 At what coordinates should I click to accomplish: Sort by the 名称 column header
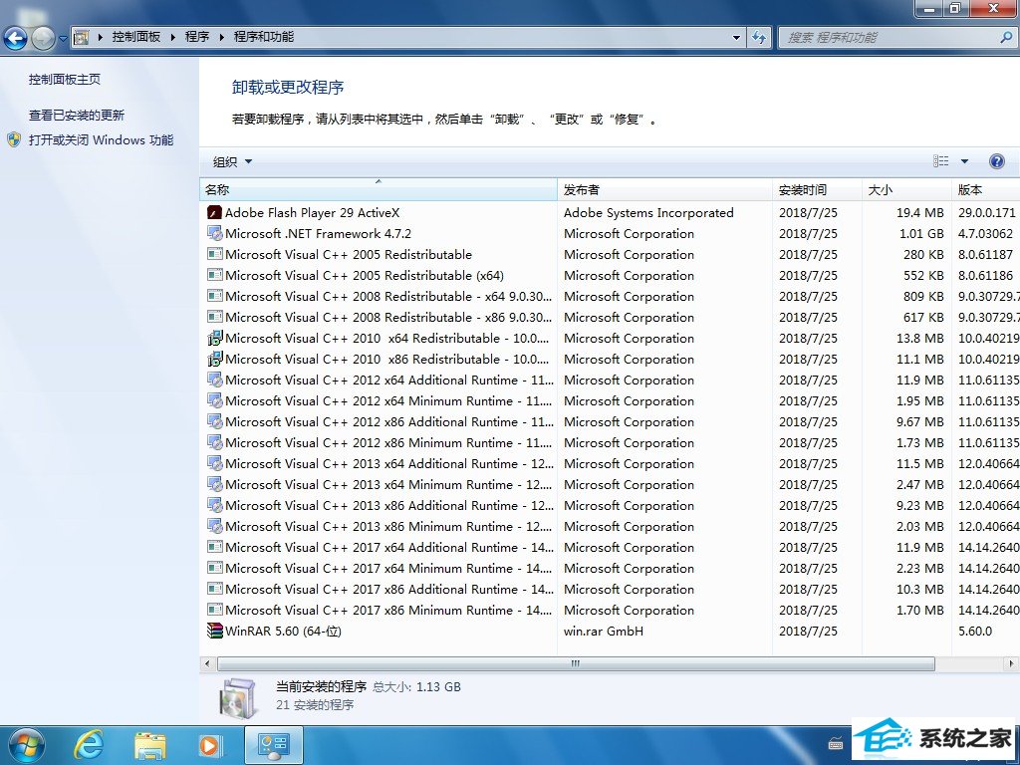(x=378, y=189)
